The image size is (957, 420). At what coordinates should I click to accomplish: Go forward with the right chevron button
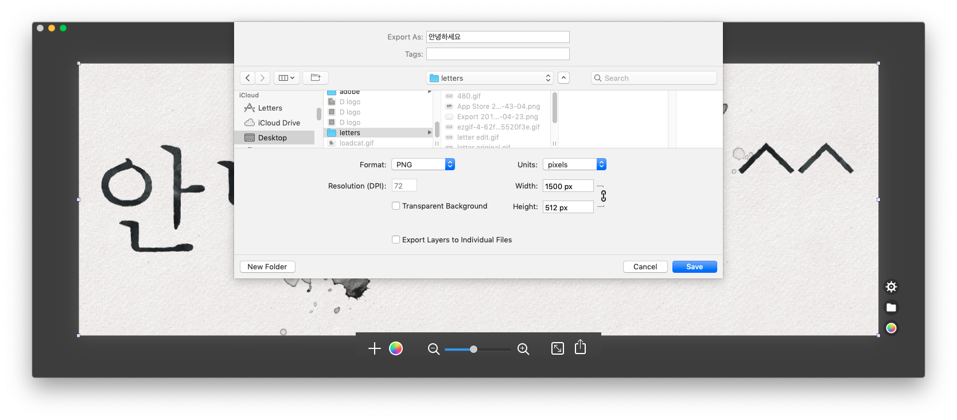click(263, 78)
